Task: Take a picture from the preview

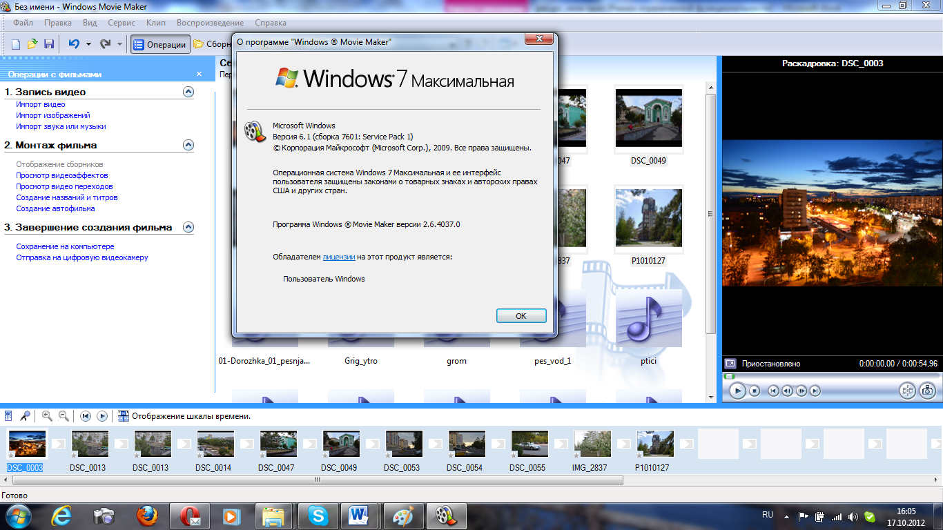Action: coord(928,391)
